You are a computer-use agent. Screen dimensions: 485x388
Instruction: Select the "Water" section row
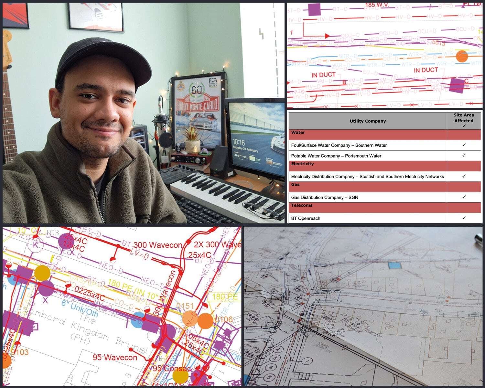[385, 135]
